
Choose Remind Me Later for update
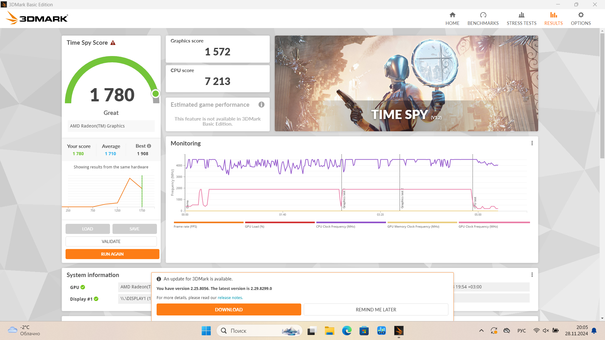tap(376, 309)
